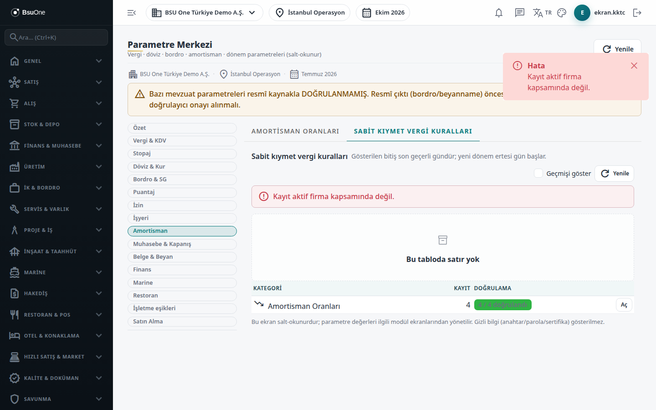The image size is (656, 410).
Task: Open notifications bell icon
Action: click(x=499, y=13)
